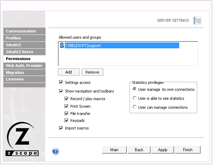Disable Record / play macros option
The image size is (213, 165).
click(67, 99)
